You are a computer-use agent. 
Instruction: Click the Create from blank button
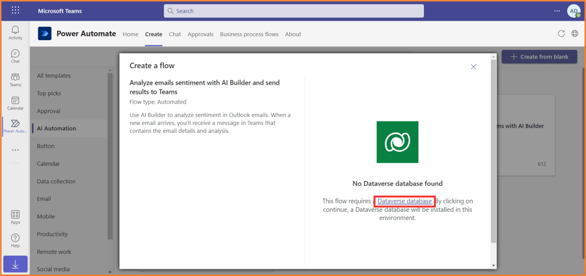[539, 57]
